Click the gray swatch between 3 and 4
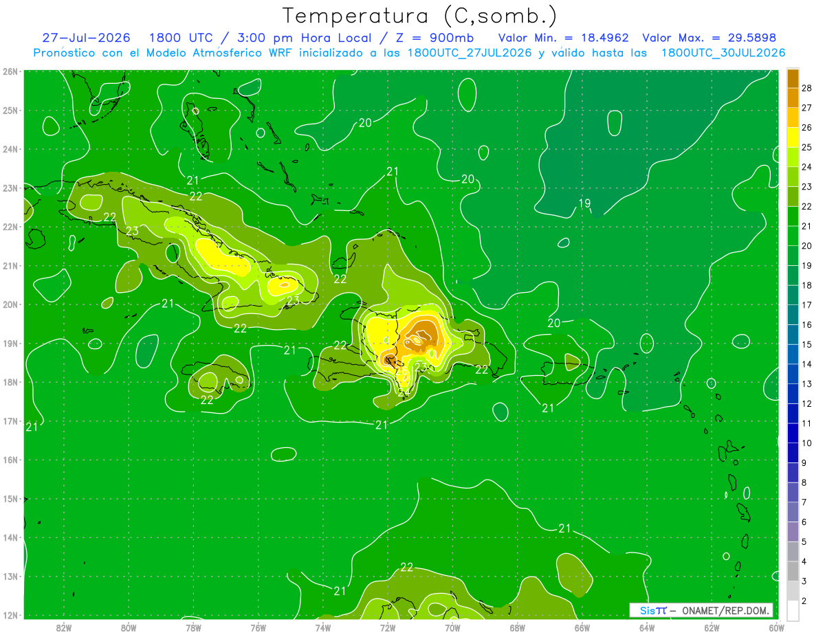This screenshot has height=637, width=825. pos(793,571)
